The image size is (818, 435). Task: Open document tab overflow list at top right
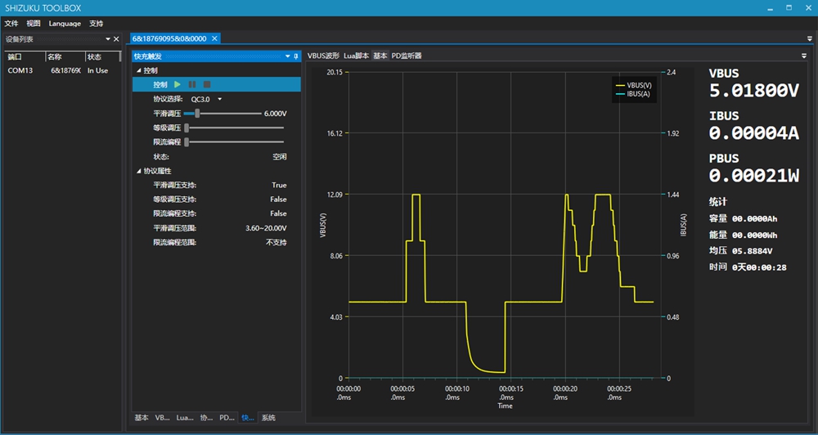point(809,38)
